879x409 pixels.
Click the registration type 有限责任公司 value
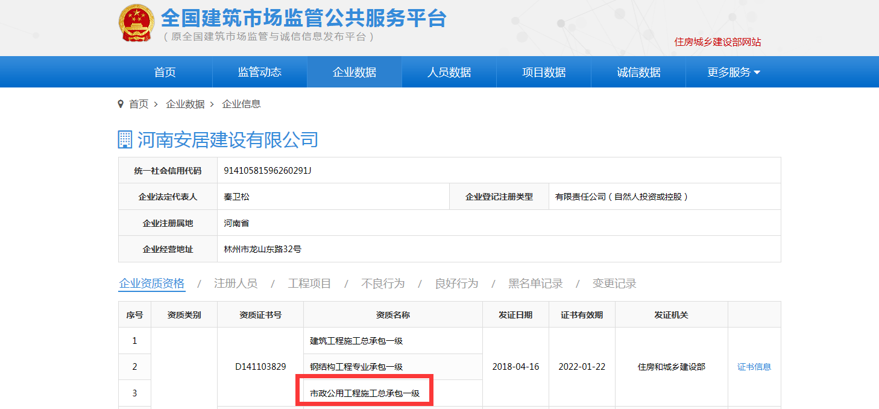point(622,197)
